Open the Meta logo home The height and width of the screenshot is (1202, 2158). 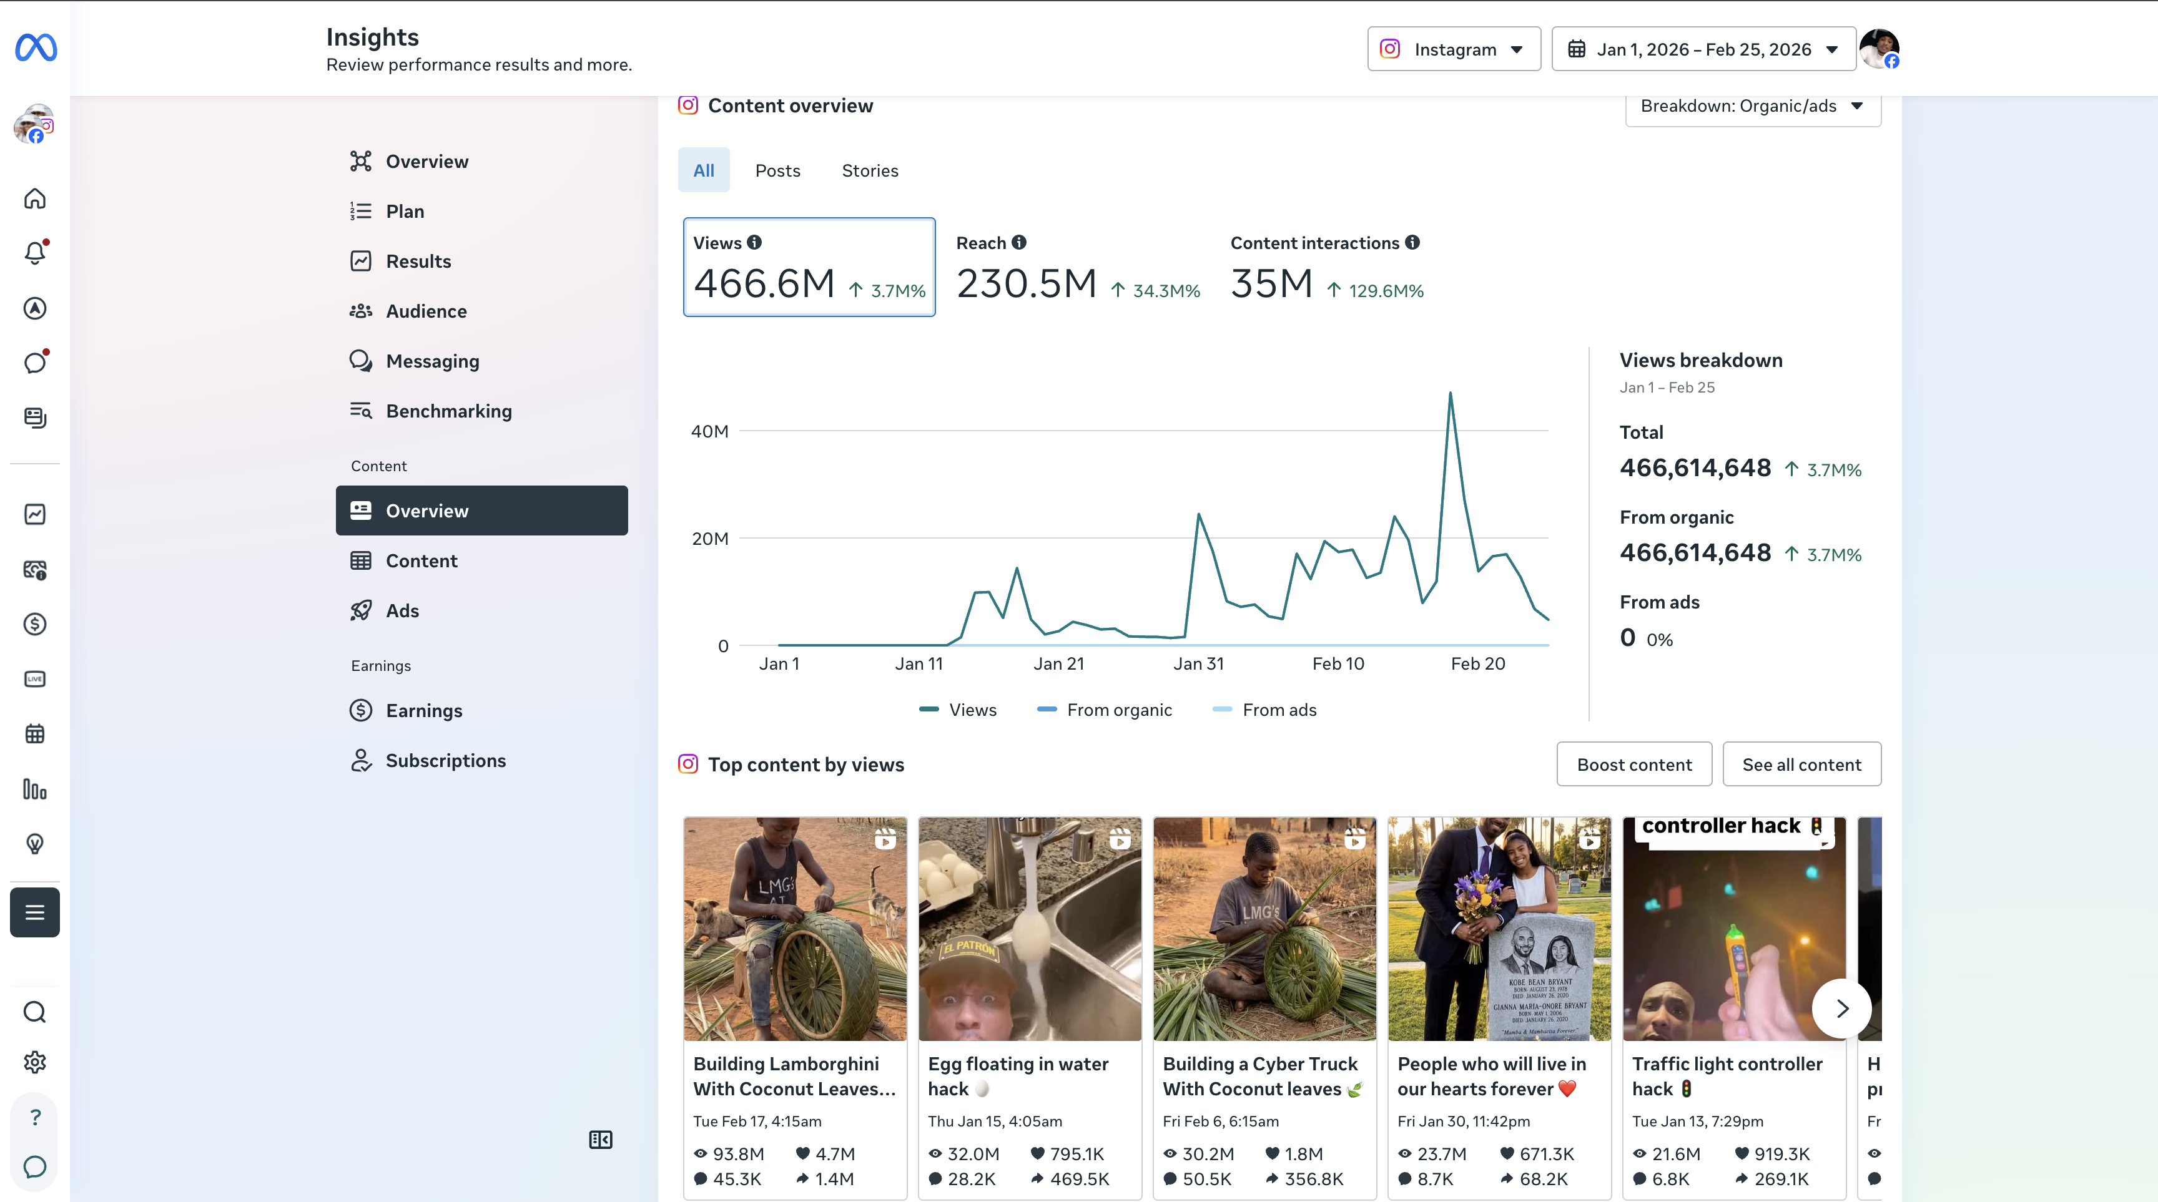tap(35, 47)
